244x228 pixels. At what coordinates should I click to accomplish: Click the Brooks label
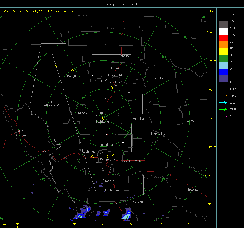pos(193,190)
